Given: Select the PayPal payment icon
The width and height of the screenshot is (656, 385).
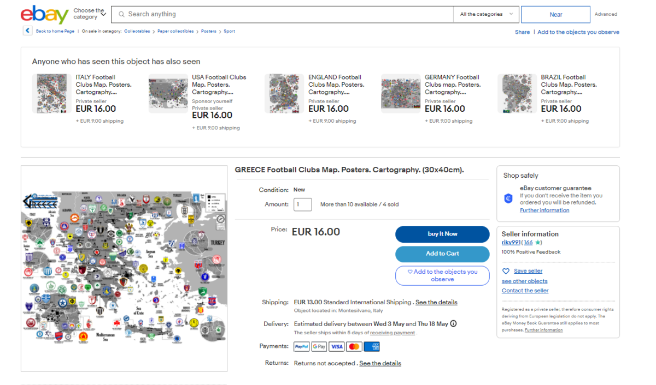Looking at the screenshot, I should [x=301, y=346].
